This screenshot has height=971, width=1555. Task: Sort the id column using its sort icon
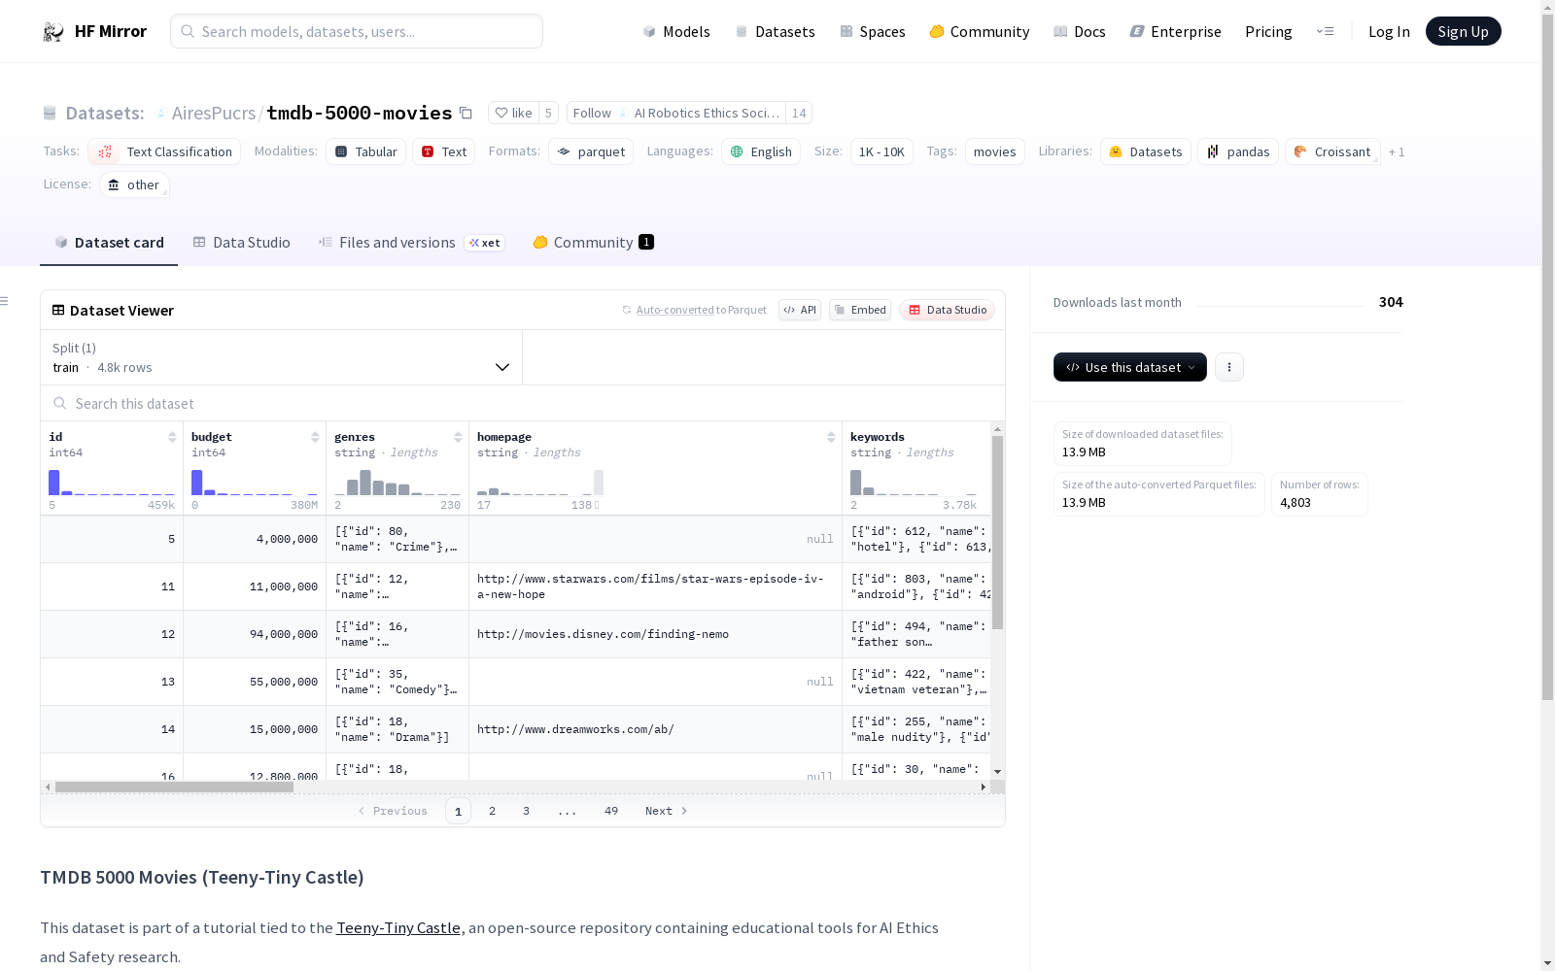[x=172, y=437]
